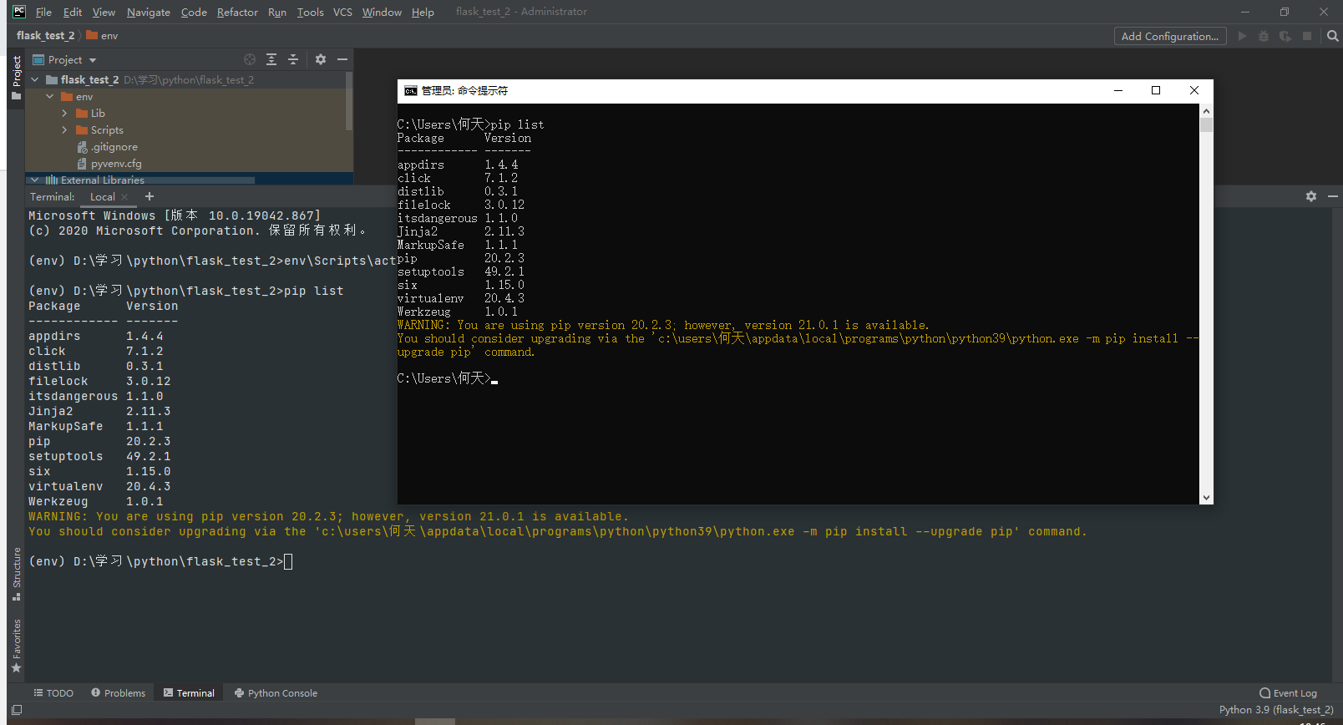Open the Edit menu
The height and width of the screenshot is (725, 1343).
point(73,12)
